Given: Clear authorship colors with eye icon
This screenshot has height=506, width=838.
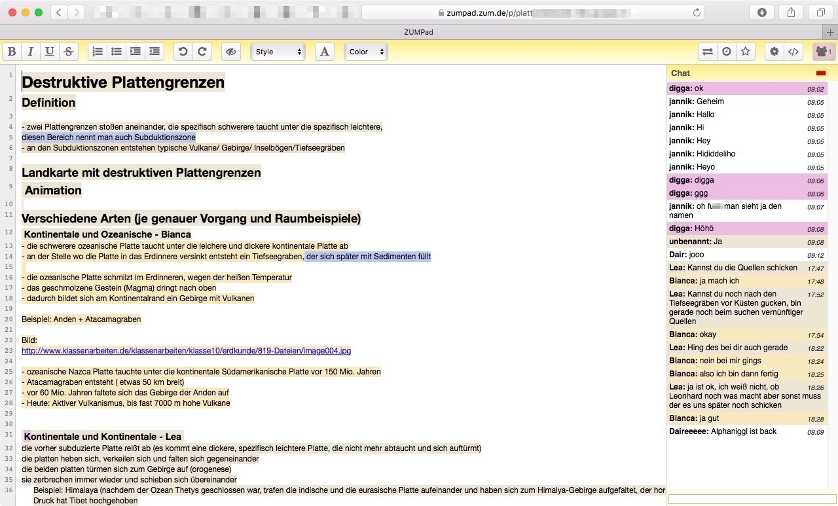Looking at the screenshot, I should pyautogui.click(x=231, y=52).
